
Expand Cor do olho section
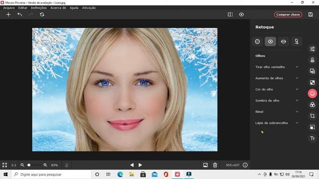tap(277, 89)
